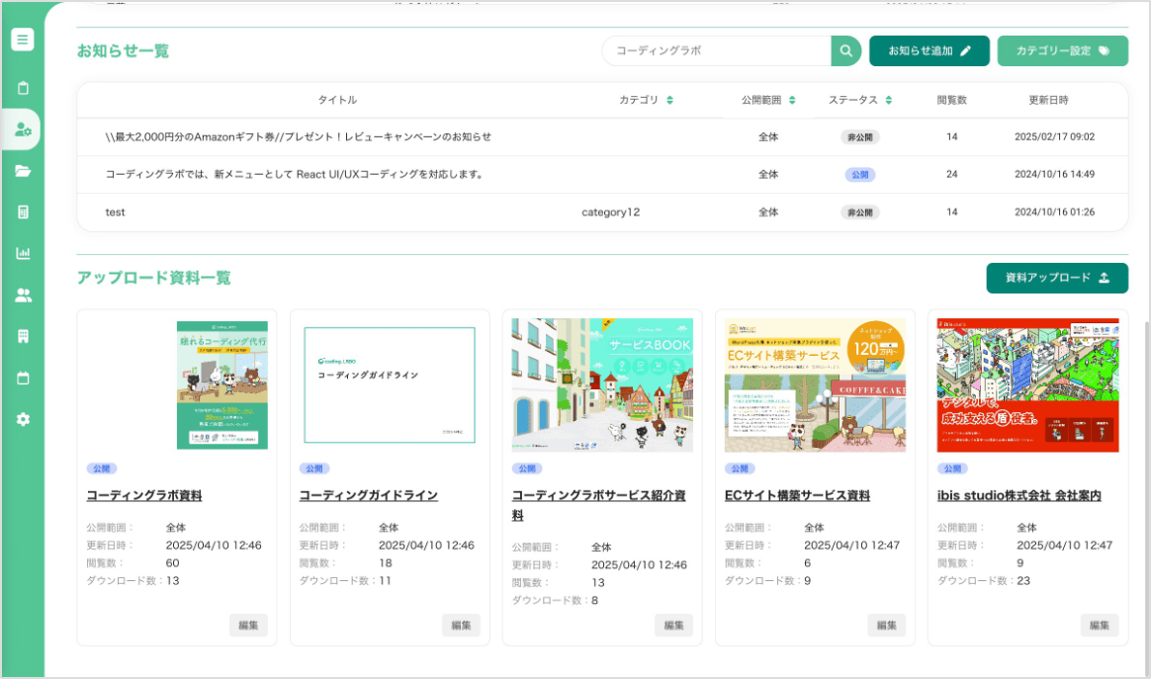Open the users group sidebar icon
Image resolution: width=1151 pixels, height=679 pixels.
(23, 296)
